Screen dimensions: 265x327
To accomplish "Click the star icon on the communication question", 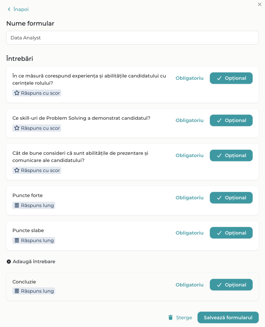I will click(17, 170).
